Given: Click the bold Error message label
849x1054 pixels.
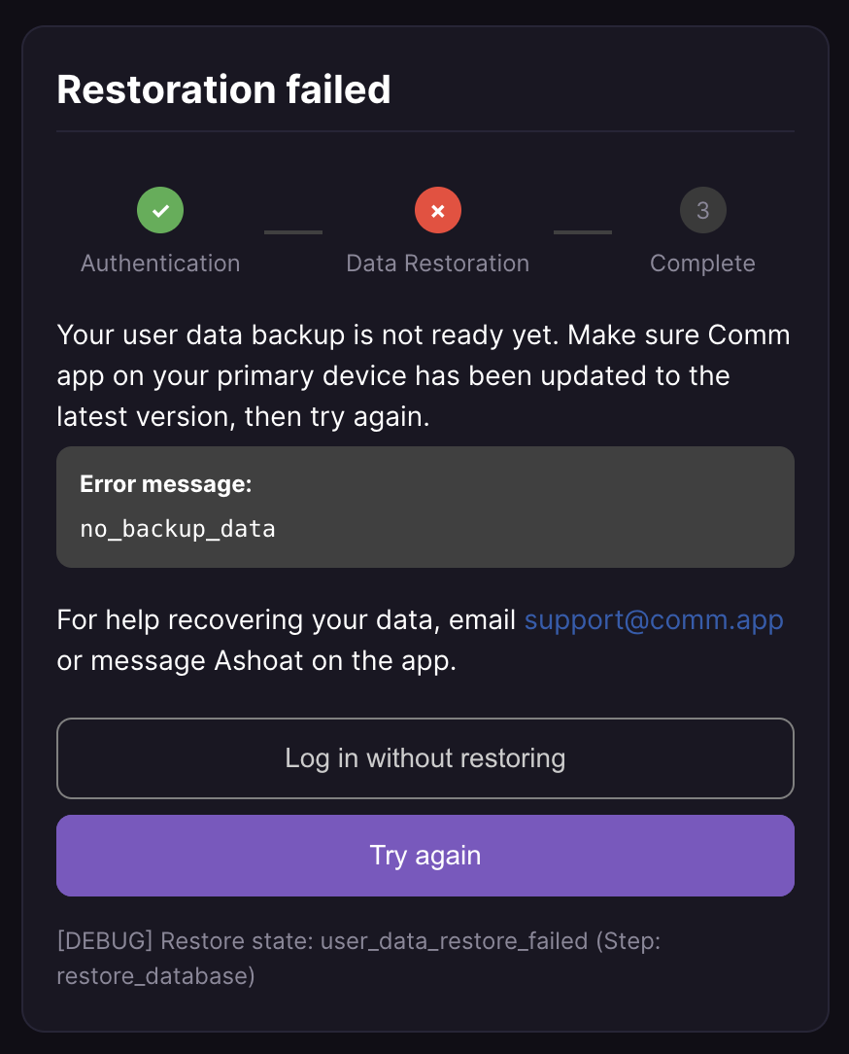Looking at the screenshot, I should point(166,484).
